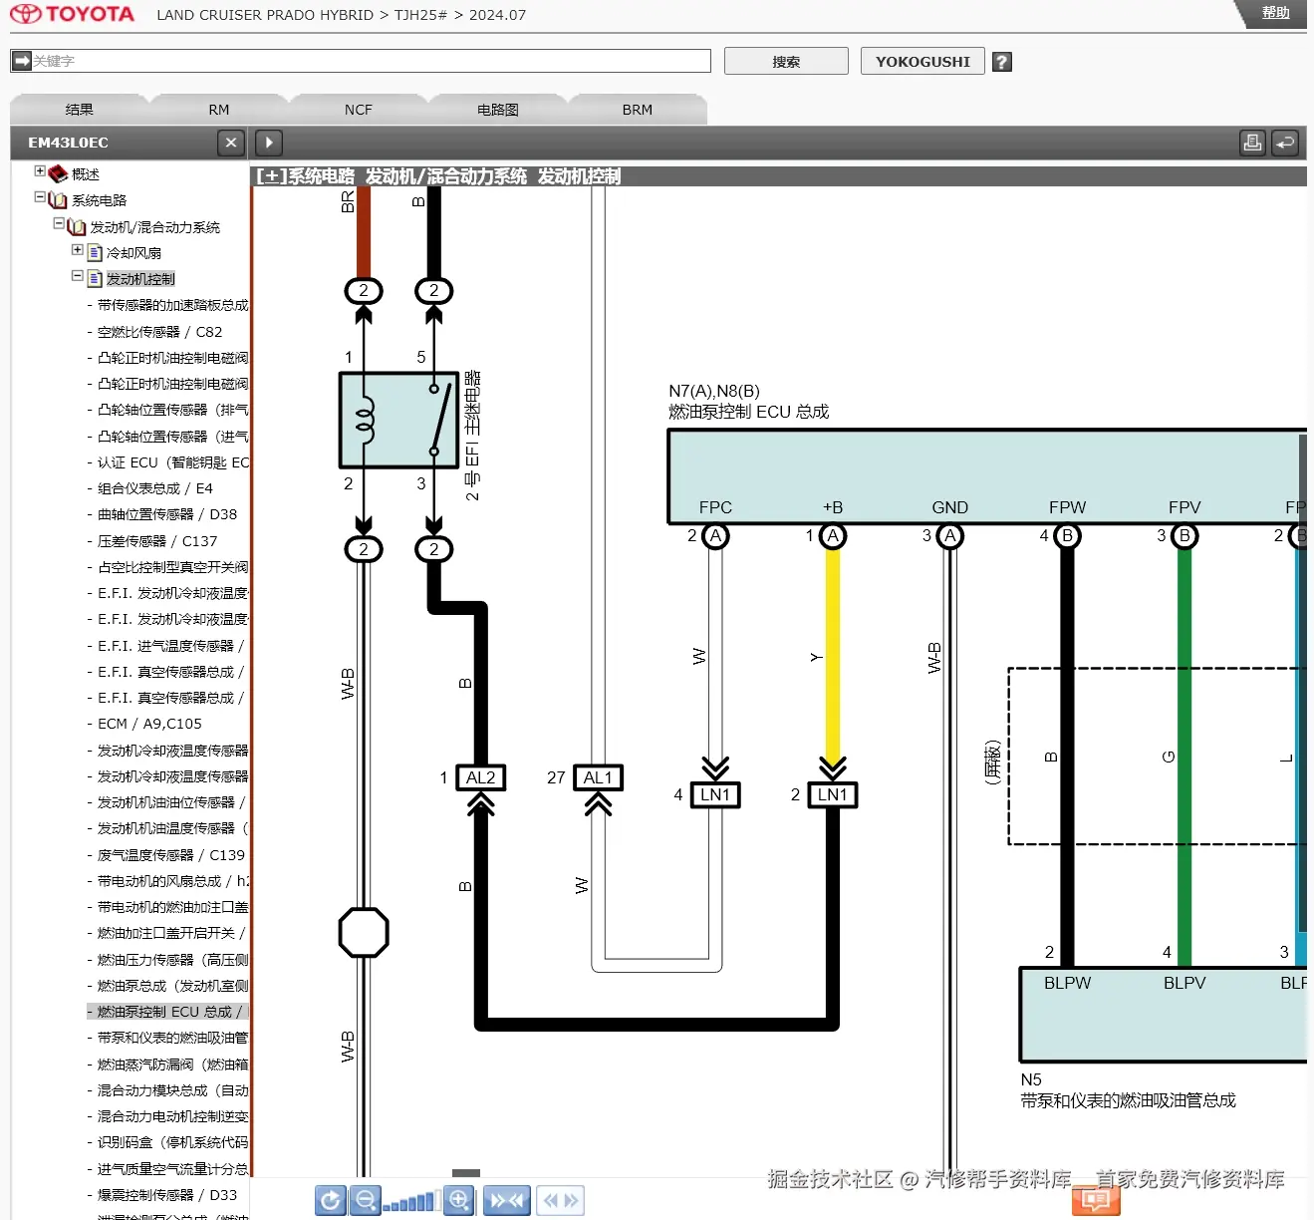
Task: Collapse the 发动机/混合动力系统 node
Action: 60,226
